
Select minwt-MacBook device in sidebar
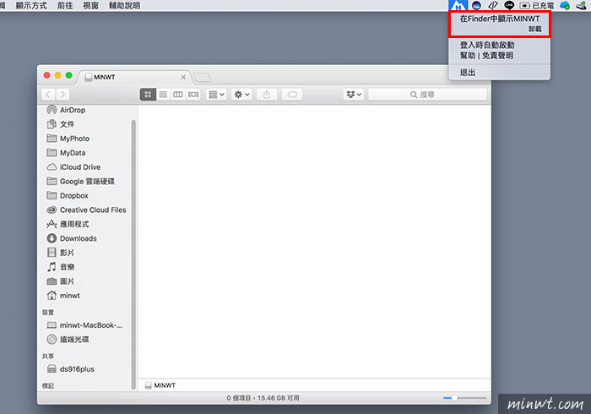click(x=84, y=325)
